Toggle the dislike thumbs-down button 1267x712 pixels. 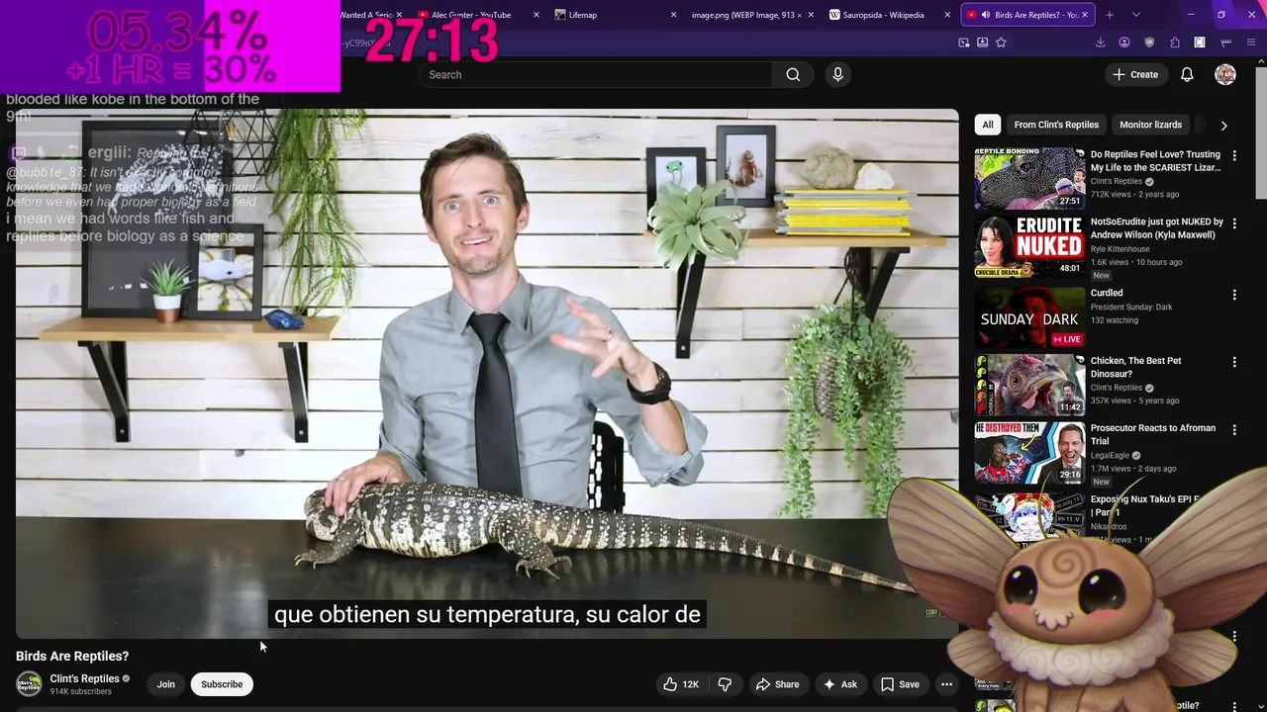pos(725,684)
